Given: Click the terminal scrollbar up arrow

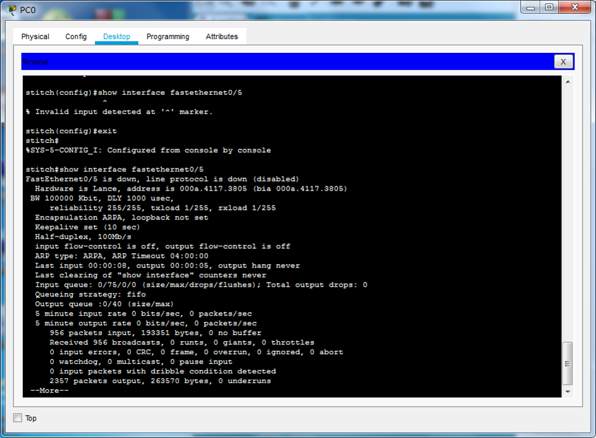Looking at the screenshot, I should pos(568,82).
